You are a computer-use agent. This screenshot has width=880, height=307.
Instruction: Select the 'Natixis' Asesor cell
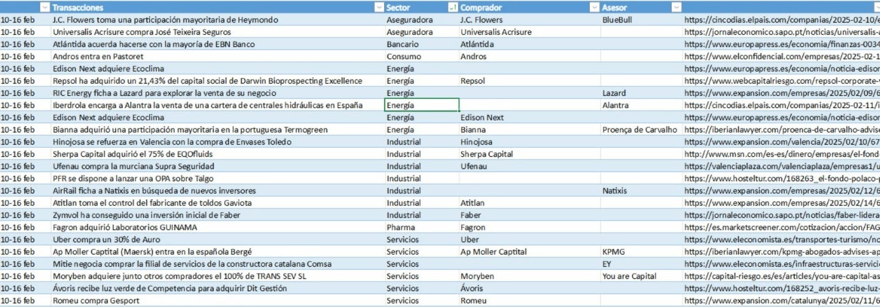pyautogui.click(x=641, y=190)
